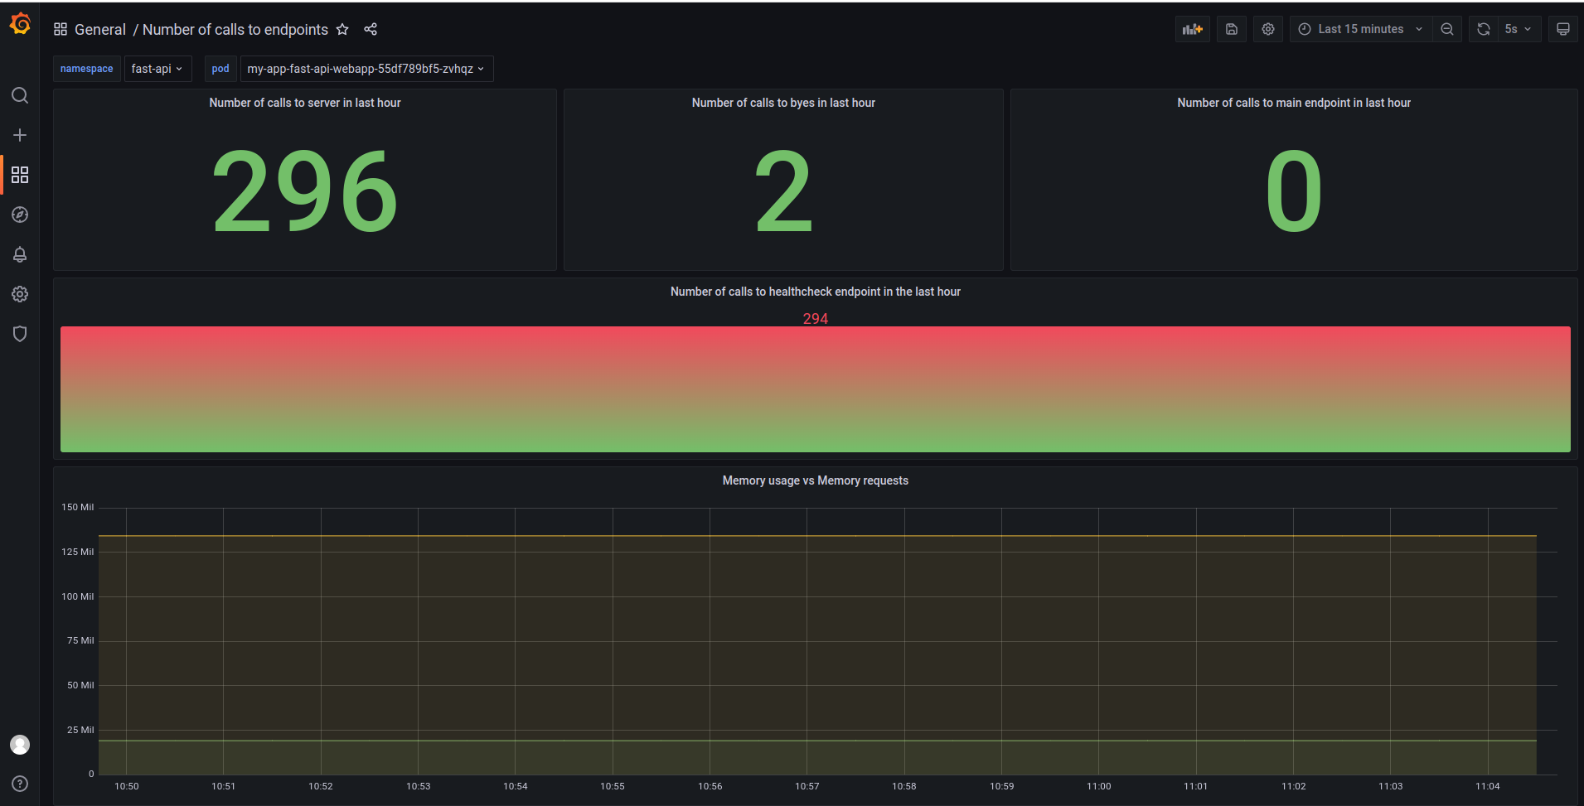The image size is (1584, 806).
Task: Click the Add panel icon in toolbar
Action: click(1192, 28)
